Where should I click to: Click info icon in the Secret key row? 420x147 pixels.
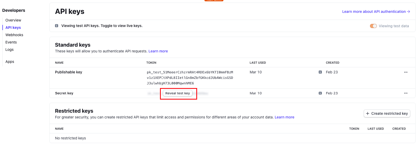tap(320, 93)
